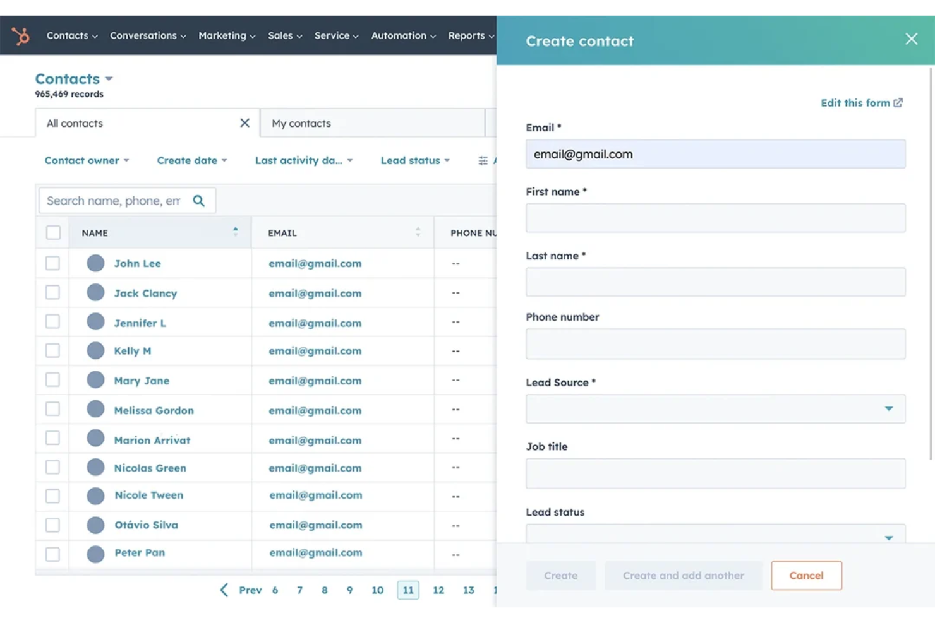Click Melissa Gordon's avatar icon

point(95,409)
